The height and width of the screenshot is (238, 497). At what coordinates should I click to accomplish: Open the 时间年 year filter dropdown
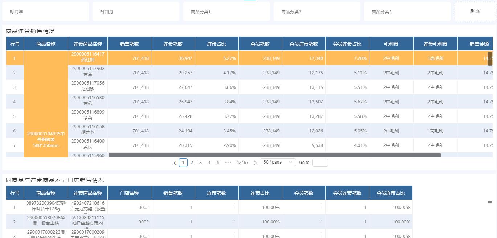tap(46, 11)
